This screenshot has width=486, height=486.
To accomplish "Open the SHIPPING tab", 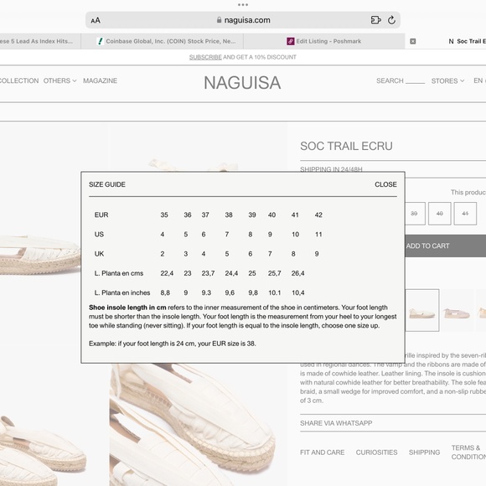I will [424, 452].
